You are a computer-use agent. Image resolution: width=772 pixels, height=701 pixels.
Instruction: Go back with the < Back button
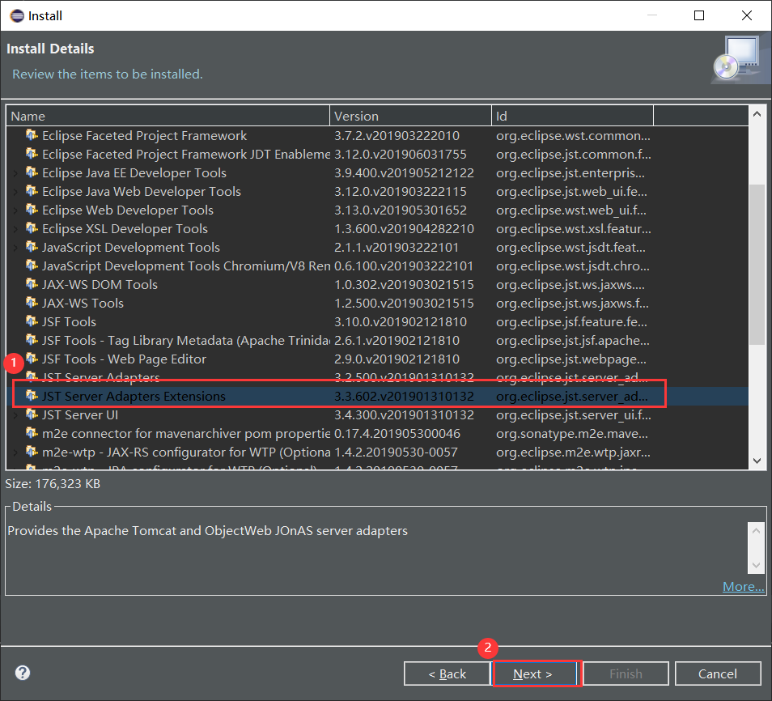[447, 673]
